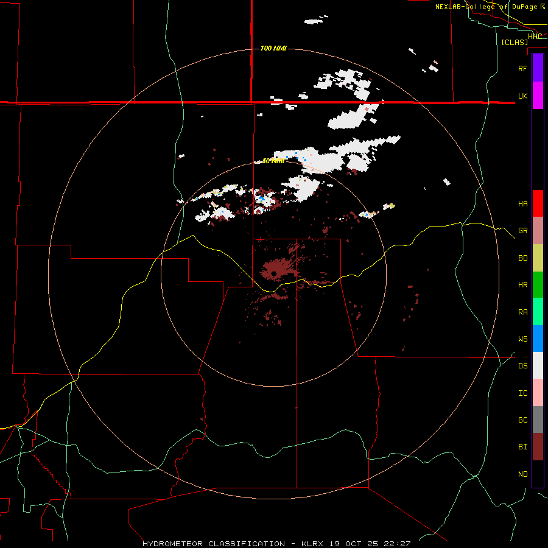
Task: Select the "GC" legend label
Action: [522, 420]
